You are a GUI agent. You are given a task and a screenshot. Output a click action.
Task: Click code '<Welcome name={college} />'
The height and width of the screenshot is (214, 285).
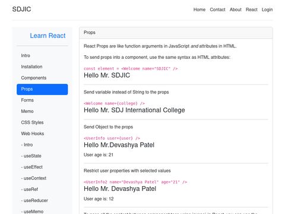pos(114,103)
